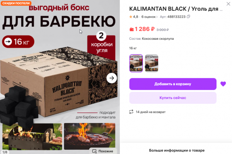Click the return policy arrows icon
Screen dimensions: 232x154
tap(131, 112)
